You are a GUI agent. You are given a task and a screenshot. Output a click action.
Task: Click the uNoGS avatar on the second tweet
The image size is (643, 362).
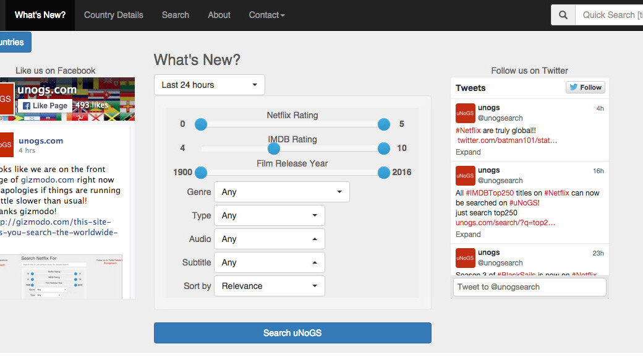click(465, 175)
